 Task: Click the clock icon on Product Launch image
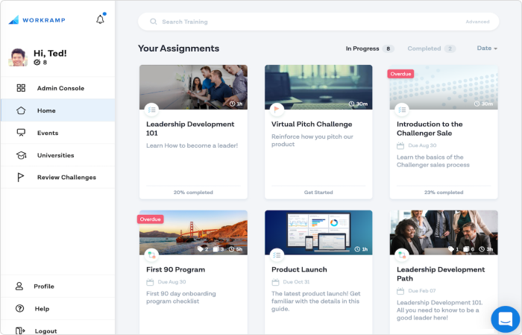(357, 249)
